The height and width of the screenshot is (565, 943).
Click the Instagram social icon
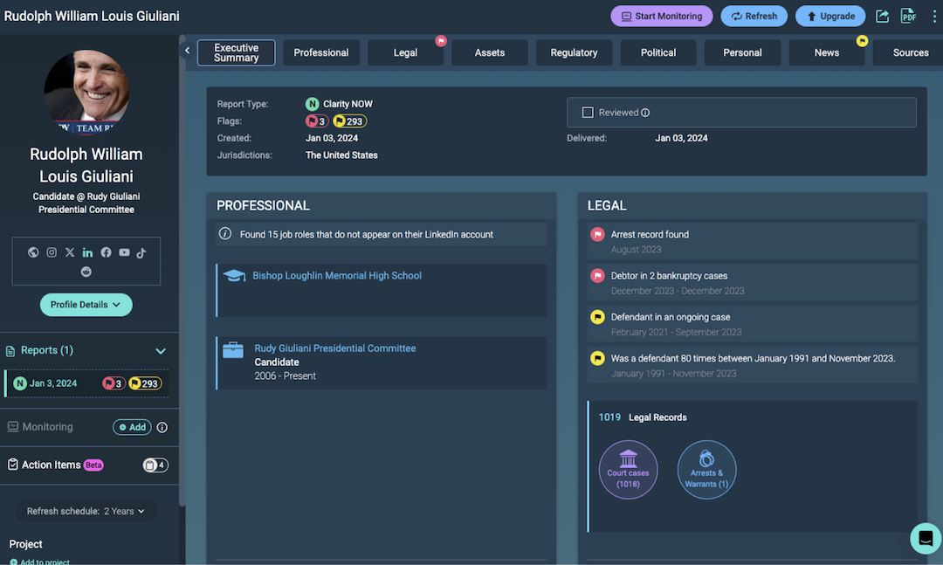[x=52, y=252]
